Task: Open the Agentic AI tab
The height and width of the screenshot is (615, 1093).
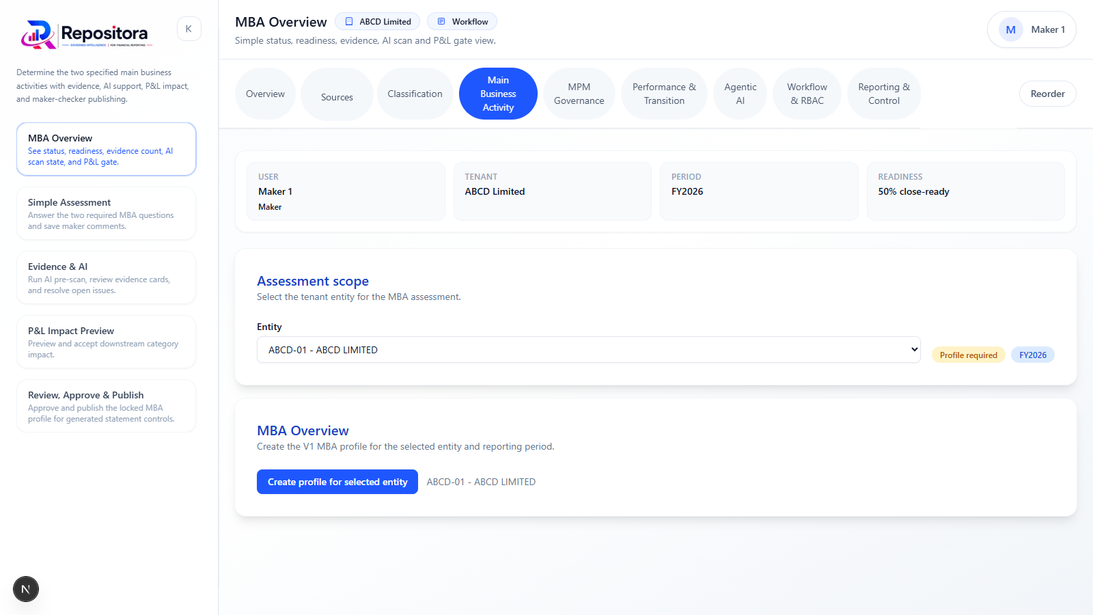Action: (740, 94)
